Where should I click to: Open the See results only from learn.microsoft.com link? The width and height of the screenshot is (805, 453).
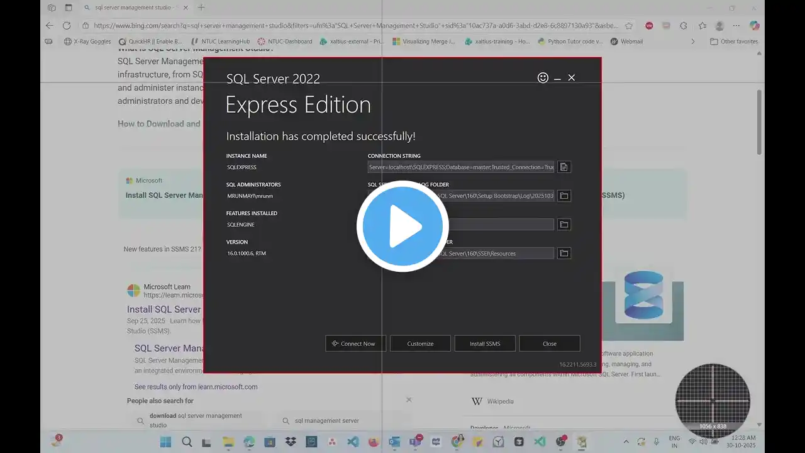[196, 387]
